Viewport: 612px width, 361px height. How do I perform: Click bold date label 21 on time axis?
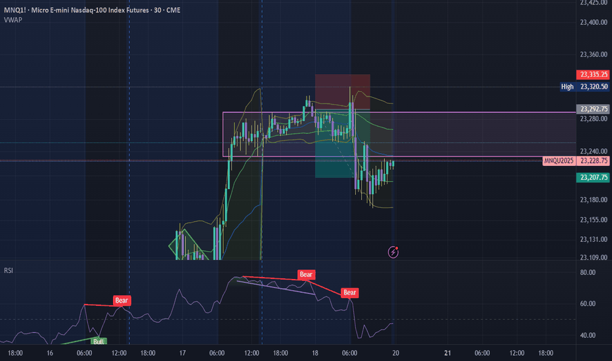tap(448, 353)
